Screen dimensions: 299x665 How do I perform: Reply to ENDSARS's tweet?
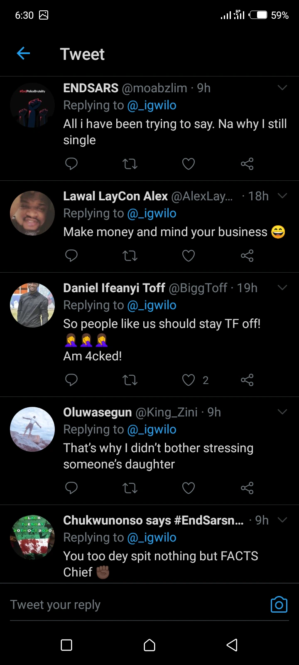71,164
